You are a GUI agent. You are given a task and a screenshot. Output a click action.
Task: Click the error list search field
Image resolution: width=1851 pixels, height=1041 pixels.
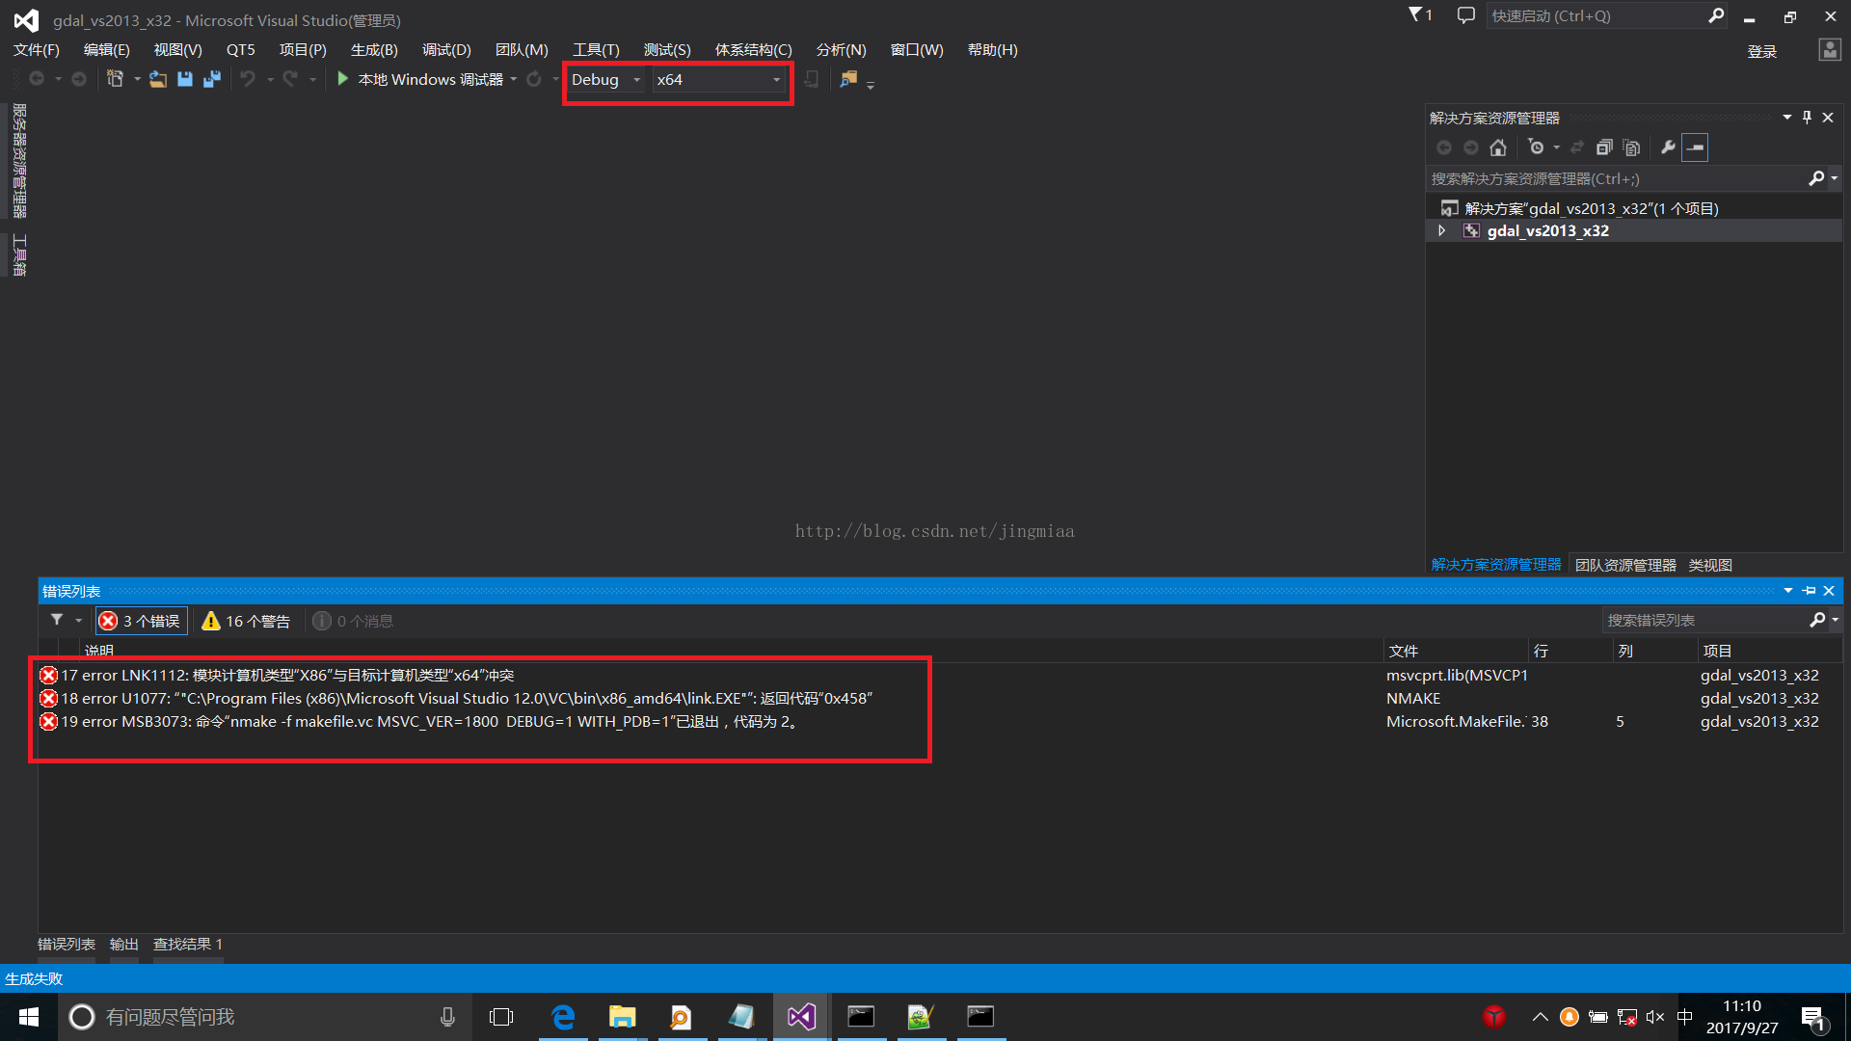tap(1704, 620)
